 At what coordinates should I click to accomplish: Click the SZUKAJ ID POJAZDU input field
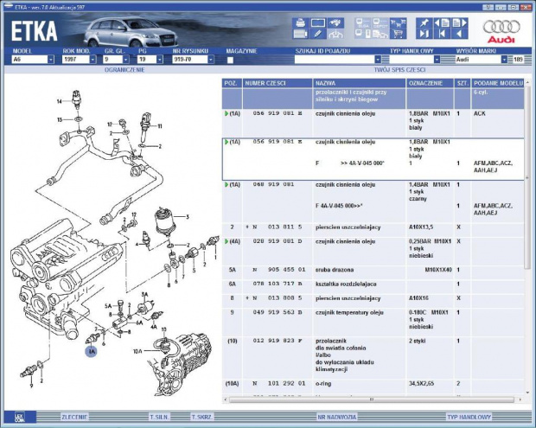(x=335, y=60)
